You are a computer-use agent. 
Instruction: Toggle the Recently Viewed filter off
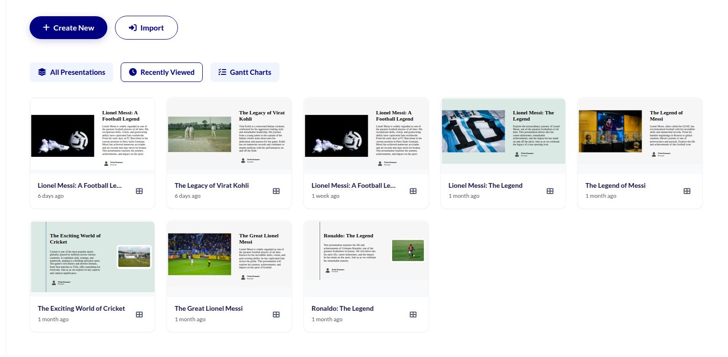161,72
